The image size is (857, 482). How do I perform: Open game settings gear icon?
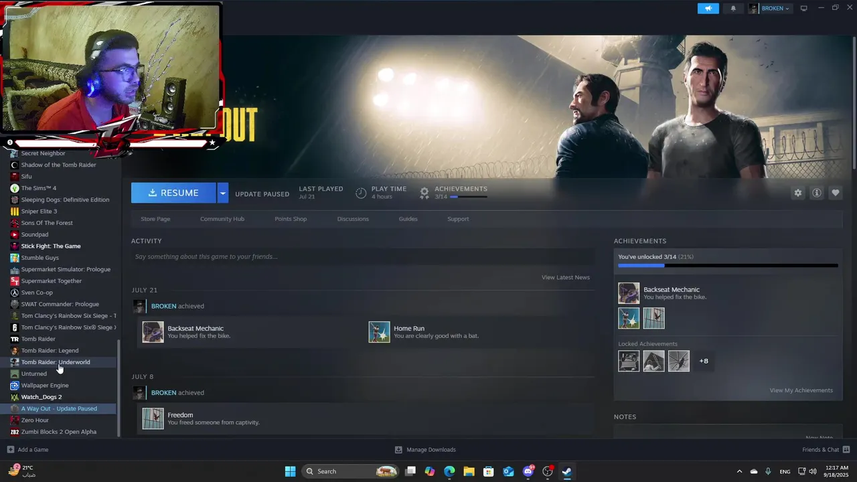[x=797, y=193]
